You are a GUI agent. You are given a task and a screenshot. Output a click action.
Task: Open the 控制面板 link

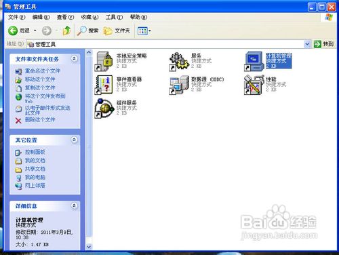[35, 152]
